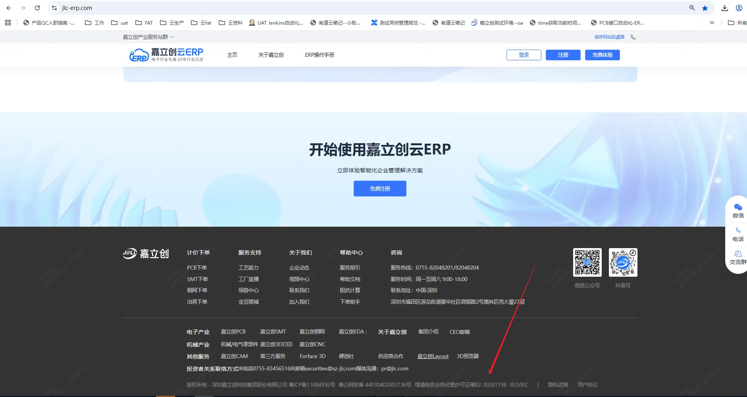Screen dimensions: 747x397
Task: Open the community group icon in sidebar
Action: click(738, 254)
